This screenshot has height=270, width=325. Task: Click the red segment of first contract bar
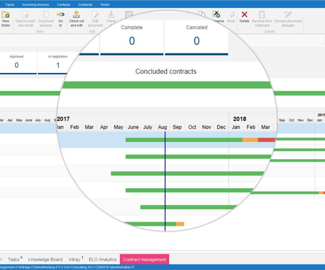coord(267,140)
